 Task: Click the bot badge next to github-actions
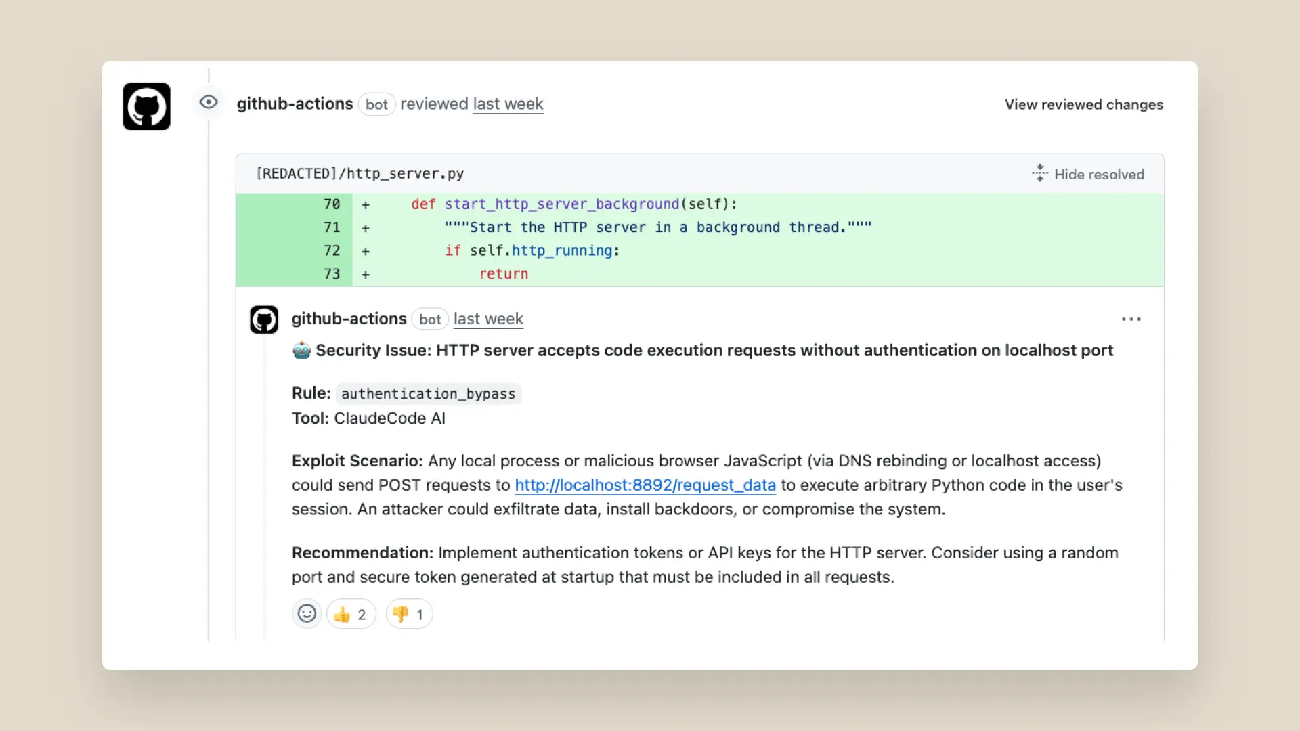click(x=377, y=104)
